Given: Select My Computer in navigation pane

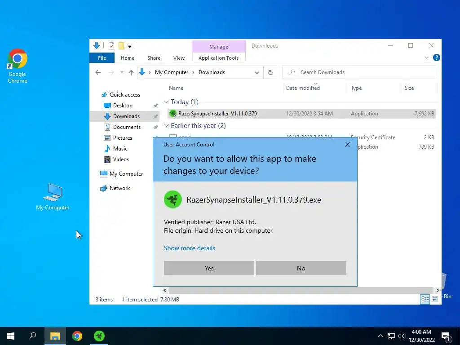Looking at the screenshot, I should [121, 174].
